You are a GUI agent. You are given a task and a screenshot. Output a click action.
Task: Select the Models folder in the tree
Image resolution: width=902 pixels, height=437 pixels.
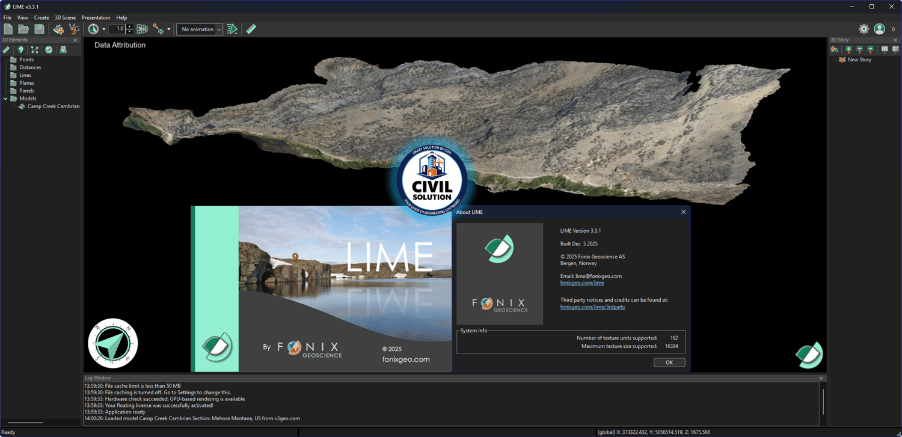coord(28,99)
